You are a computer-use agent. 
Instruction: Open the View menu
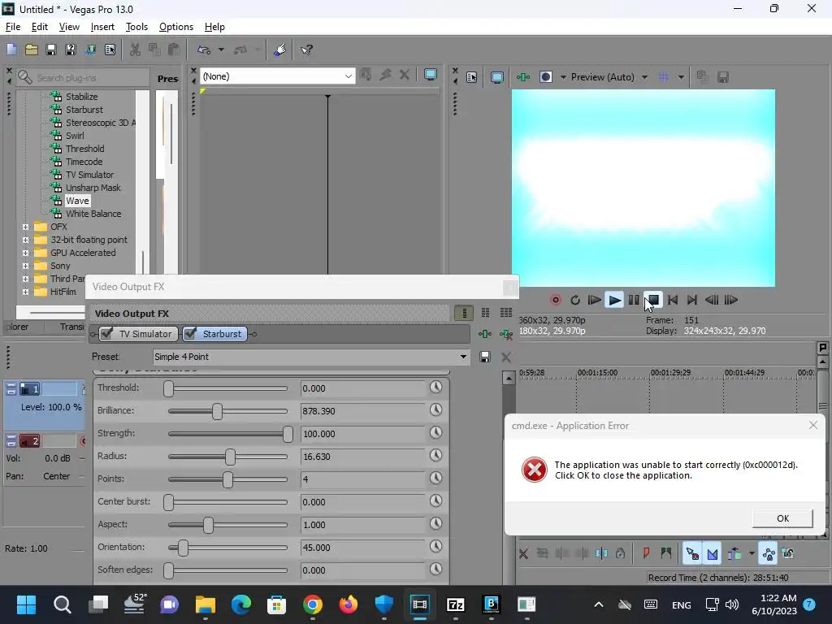pos(69,27)
